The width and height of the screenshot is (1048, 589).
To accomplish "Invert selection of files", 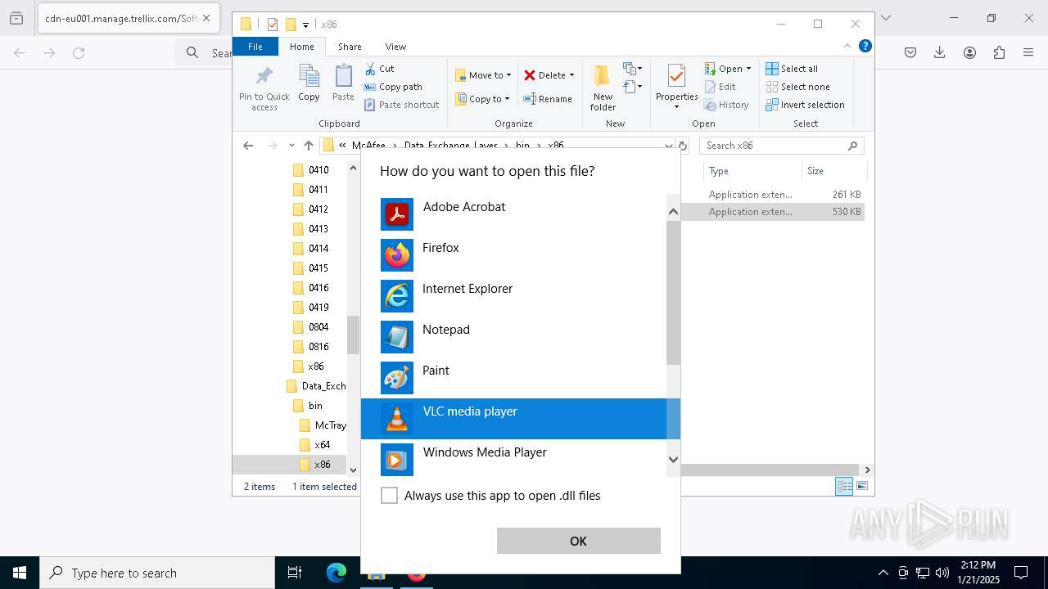I will (x=805, y=105).
